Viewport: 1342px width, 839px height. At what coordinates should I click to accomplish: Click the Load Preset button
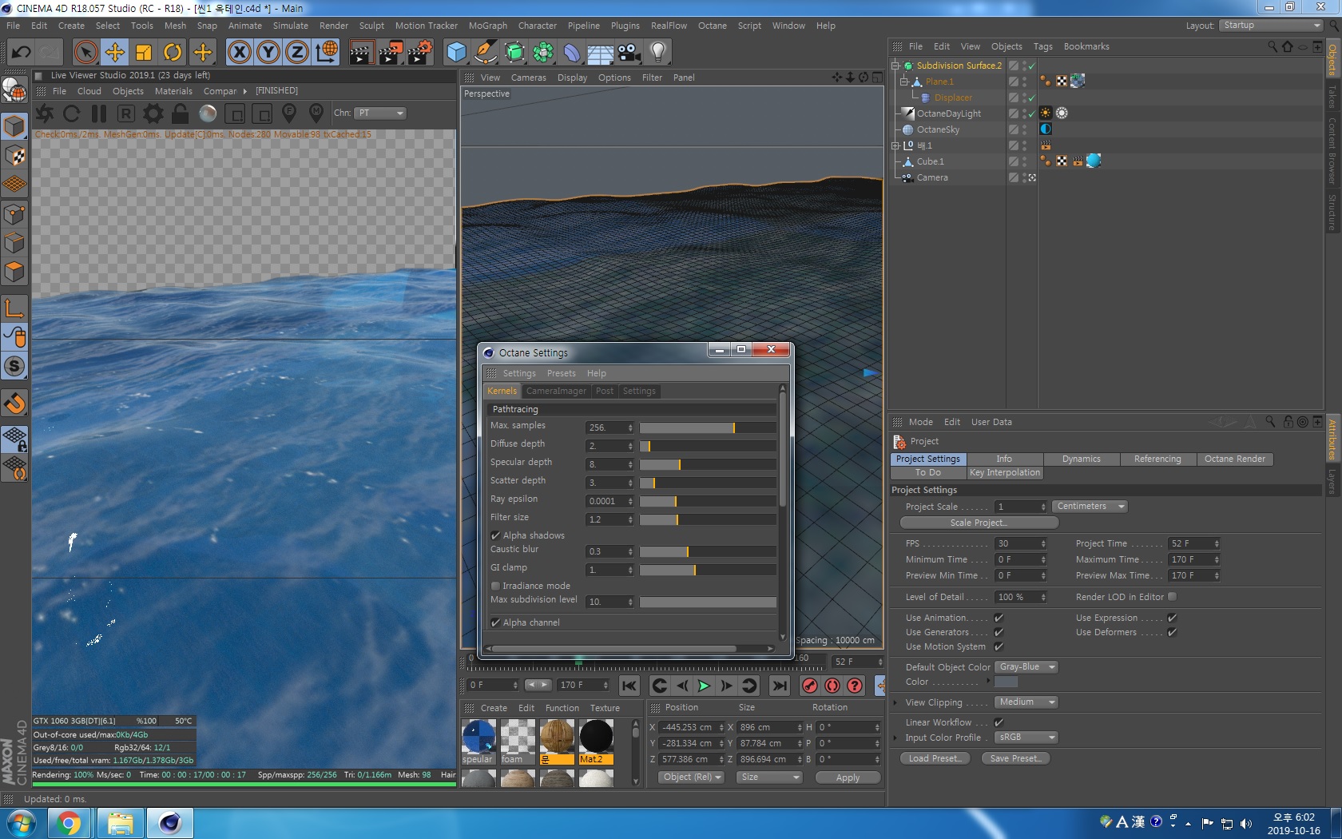tap(935, 758)
